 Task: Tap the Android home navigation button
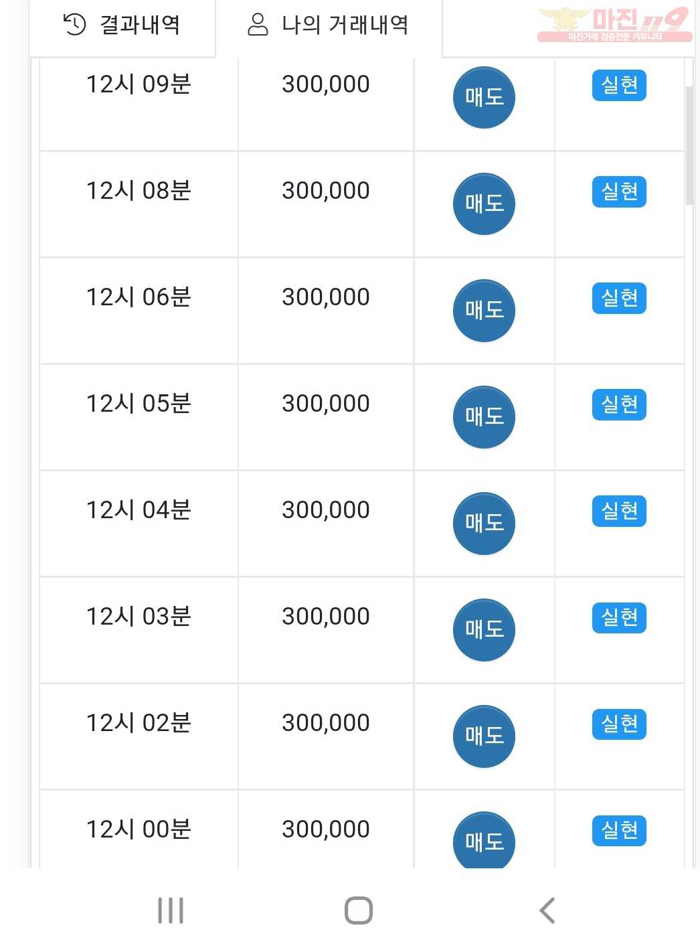tap(358, 910)
